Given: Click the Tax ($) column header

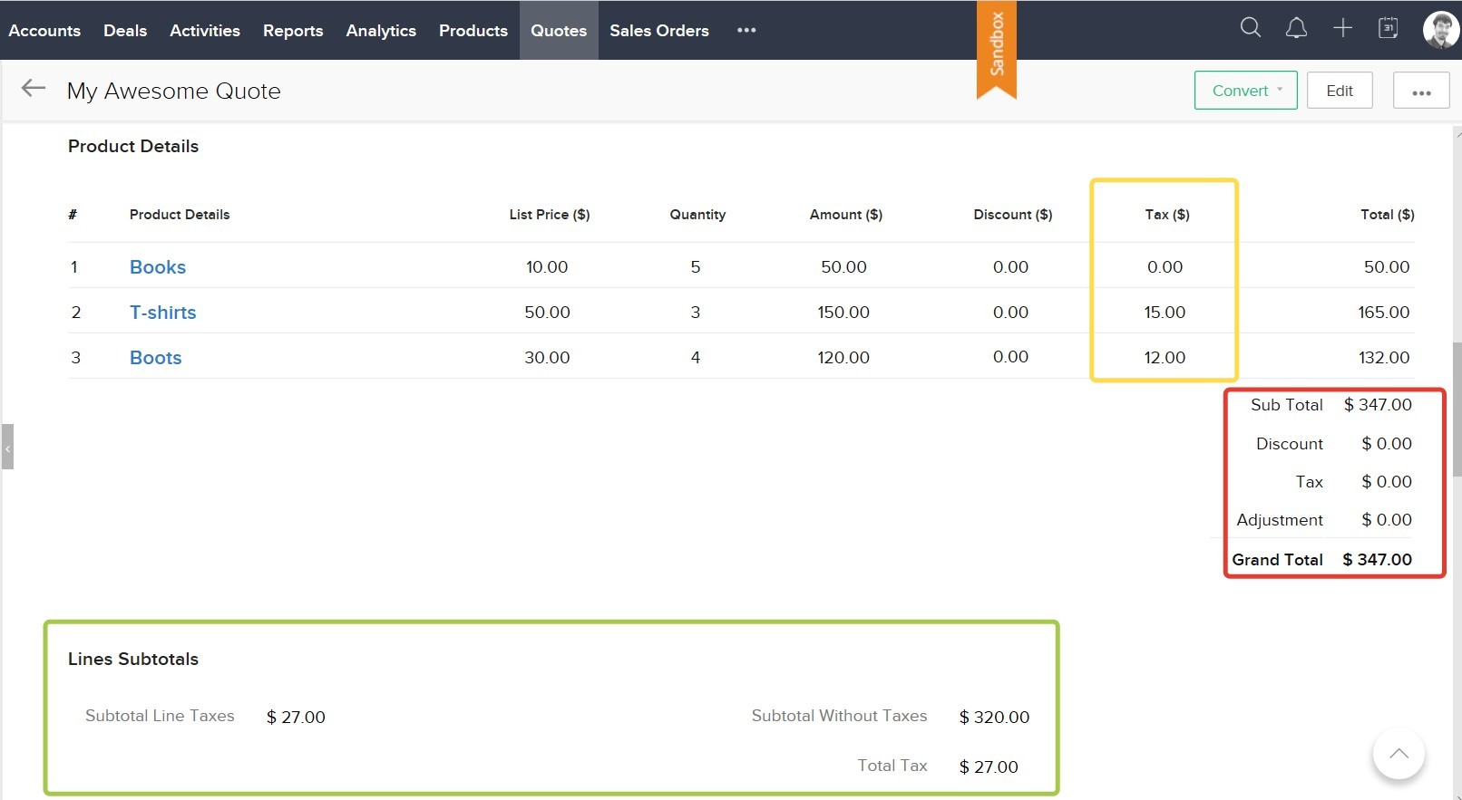Looking at the screenshot, I should (x=1167, y=215).
